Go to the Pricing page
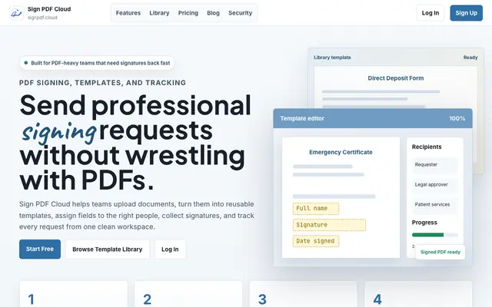The height and width of the screenshot is (307, 492). coord(188,13)
